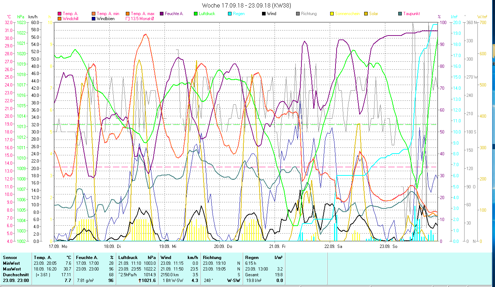Select the '19.09. Mi' date label

point(168,246)
